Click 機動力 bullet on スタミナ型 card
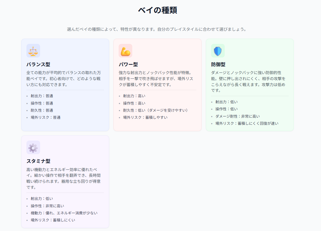The height and width of the screenshot is (231, 321). [x=64, y=213]
